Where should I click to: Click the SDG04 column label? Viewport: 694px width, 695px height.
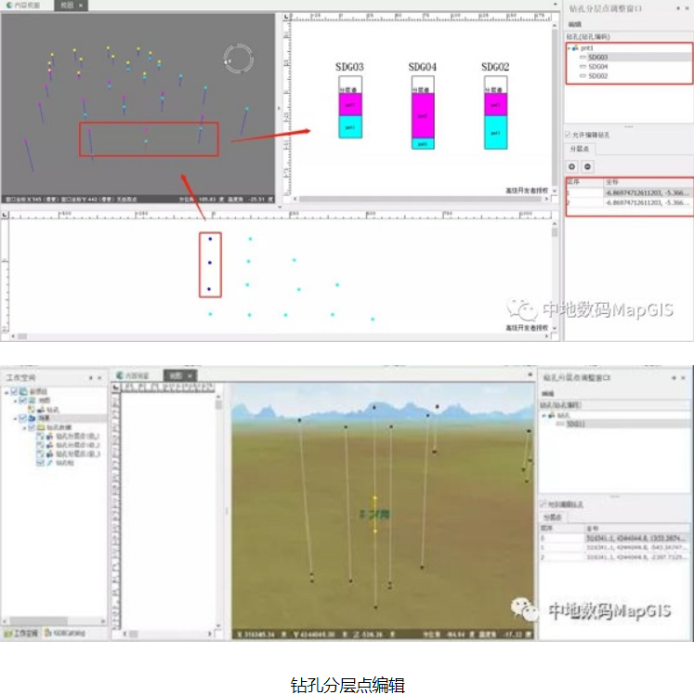[423, 67]
